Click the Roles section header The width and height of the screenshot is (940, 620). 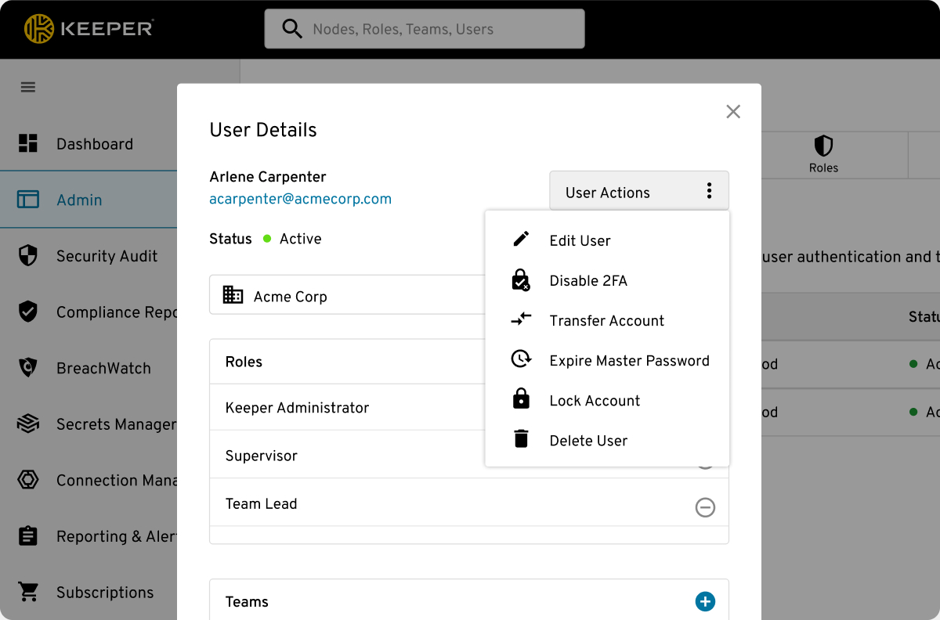(244, 362)
